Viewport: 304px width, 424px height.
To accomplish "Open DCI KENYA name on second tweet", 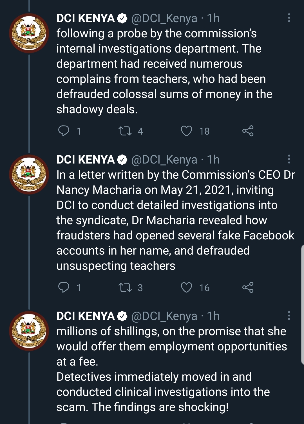I will tap(86, 160).
